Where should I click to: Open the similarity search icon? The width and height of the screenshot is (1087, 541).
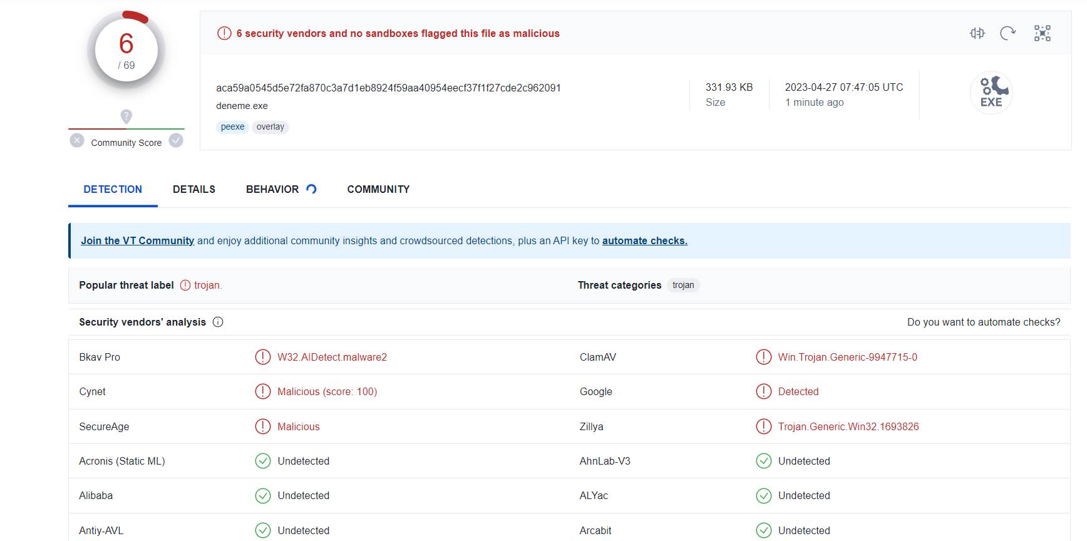click(977, 33)
